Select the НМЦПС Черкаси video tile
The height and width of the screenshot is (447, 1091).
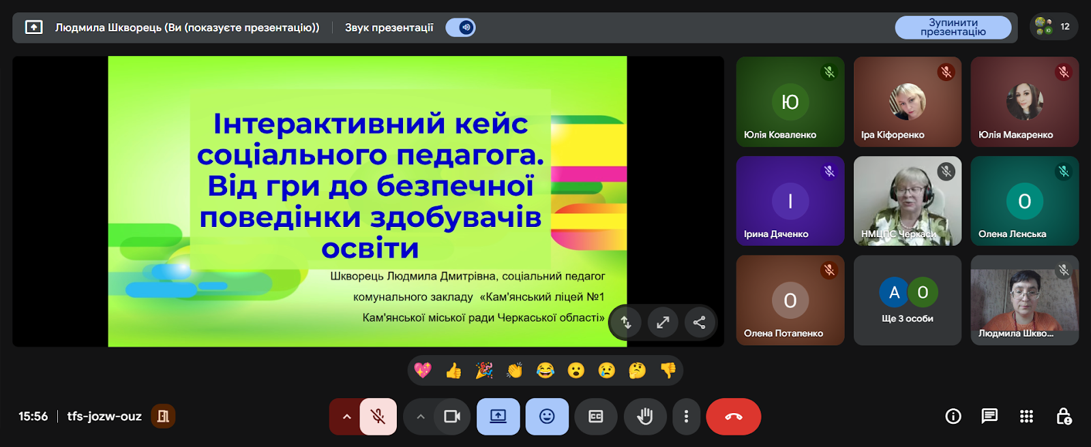coord(908,201)
